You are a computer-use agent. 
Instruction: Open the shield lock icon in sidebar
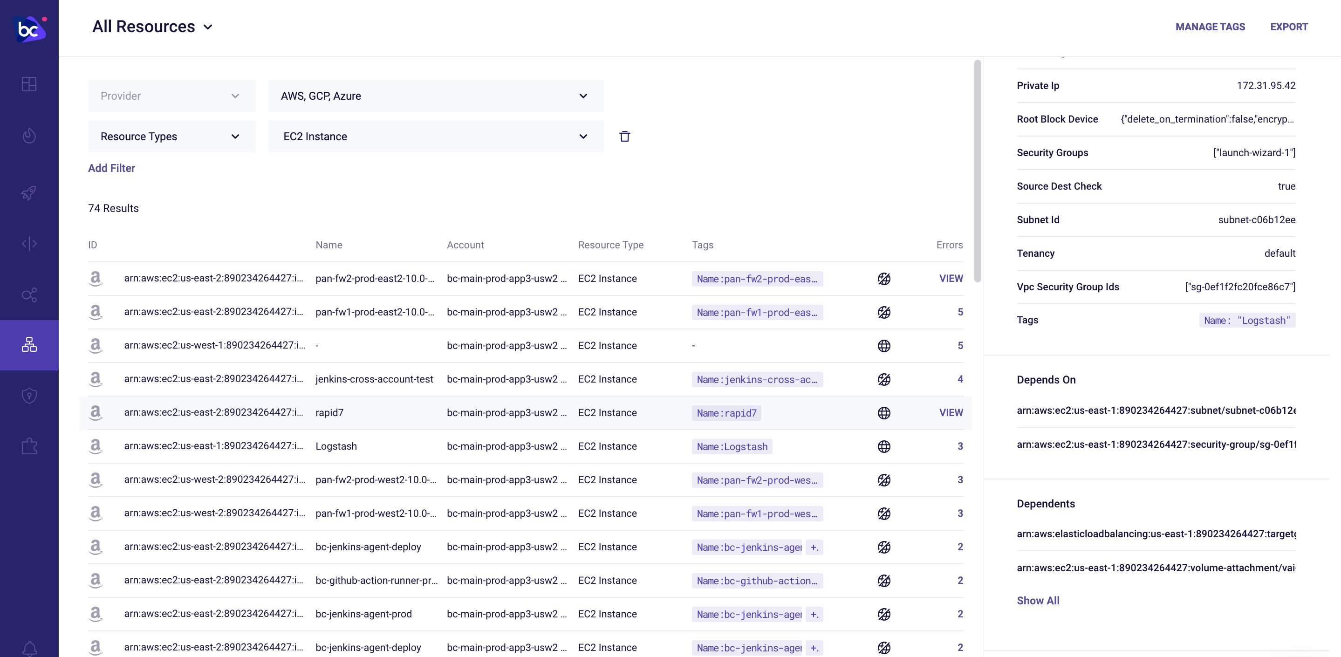coord(29,395)
